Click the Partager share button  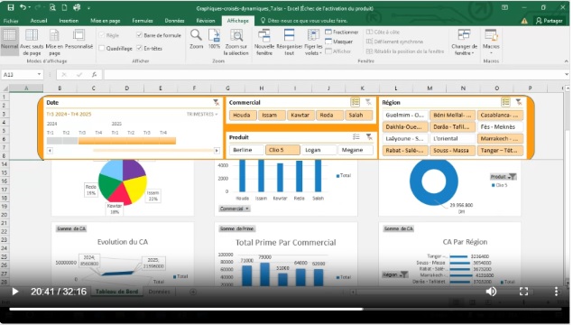(x=550, y=21)
